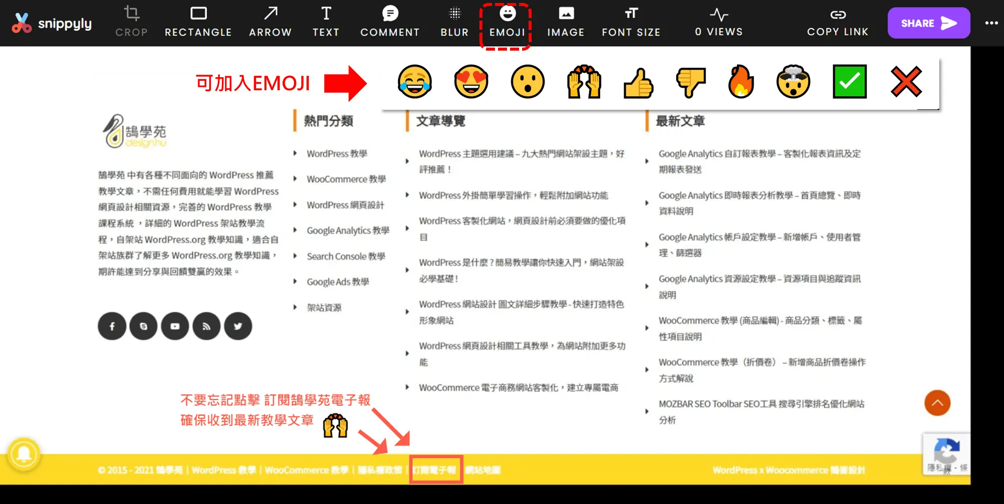
Task: Select the Blur tool
Action: point(455,22)
